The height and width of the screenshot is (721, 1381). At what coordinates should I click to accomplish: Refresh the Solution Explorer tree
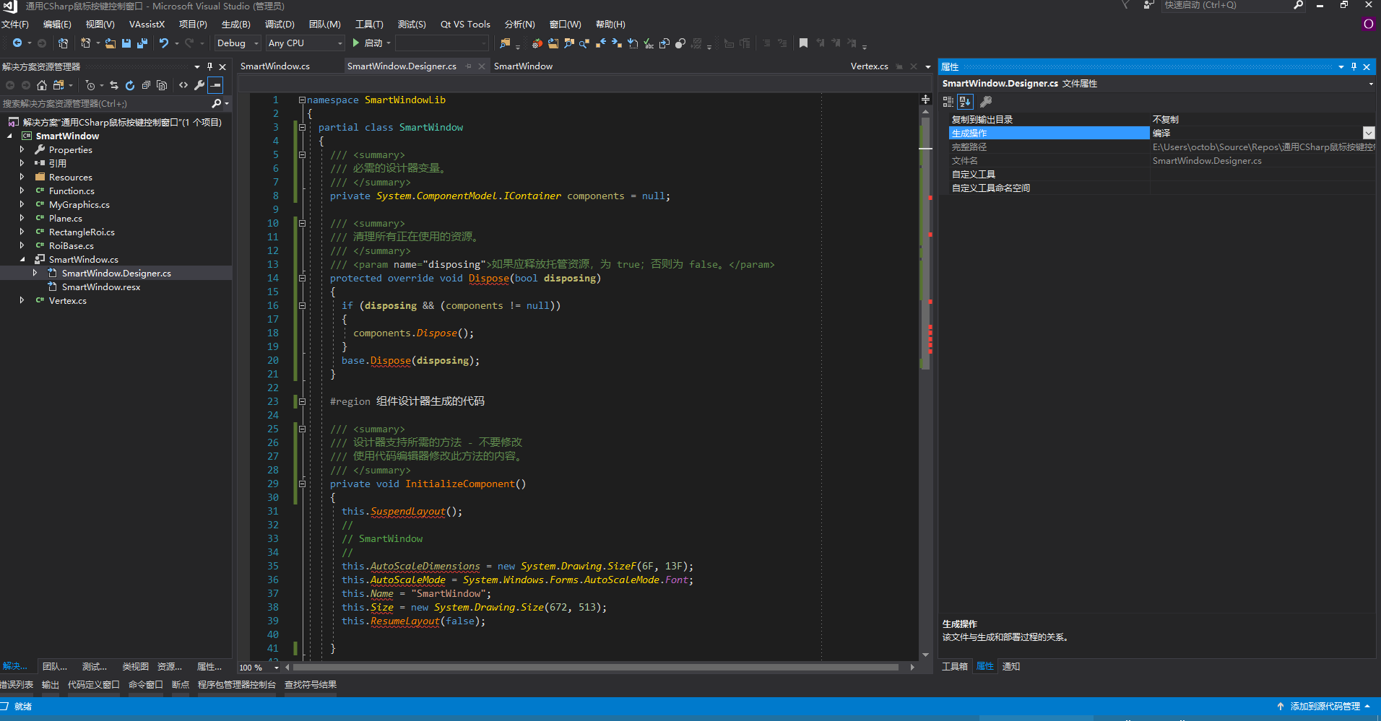click(130, 85)
